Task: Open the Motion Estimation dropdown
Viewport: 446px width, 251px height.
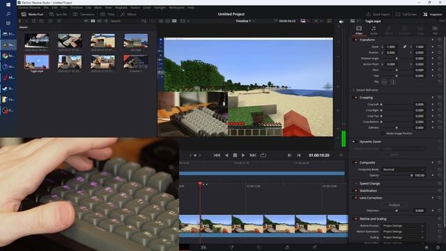Action: [403, 231]
